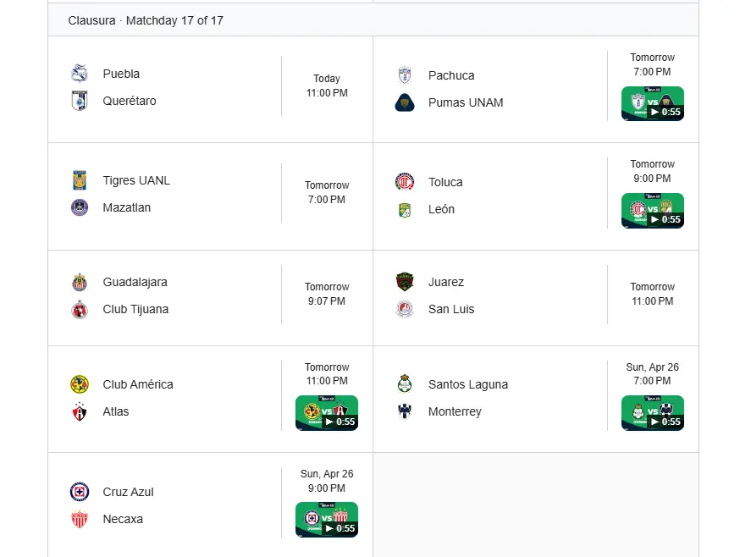The width and height of the screenshot is (751, 557).
Task: Play the Pachuca vs Pumas preview video
Action: [652, 104]
